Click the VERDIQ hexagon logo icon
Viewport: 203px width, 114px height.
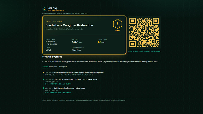(x=44, y=9)
